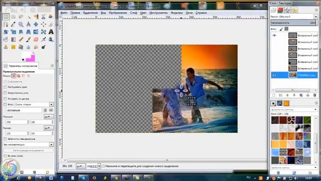Select the Airbrush tool
The width and height of the screenshot is (321, 181).
coord(44,39)
